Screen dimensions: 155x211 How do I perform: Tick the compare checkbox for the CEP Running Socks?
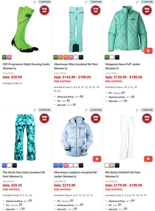click(36, 3)
